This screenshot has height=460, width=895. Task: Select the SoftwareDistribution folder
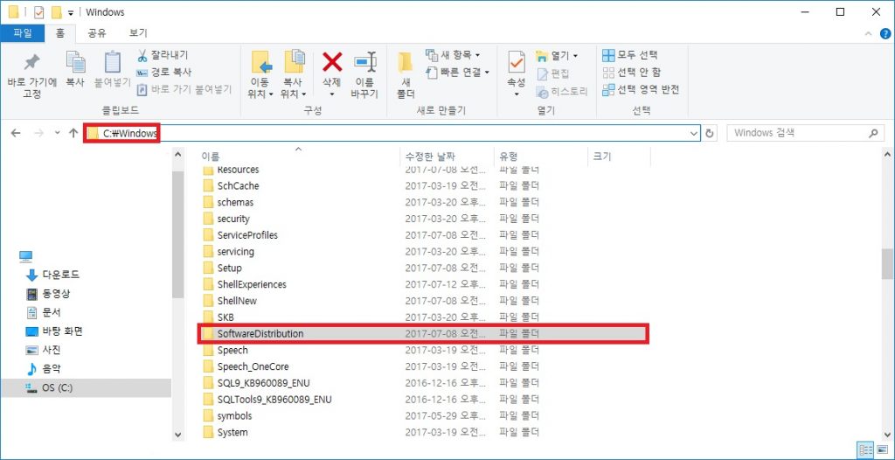coord(260,334)
